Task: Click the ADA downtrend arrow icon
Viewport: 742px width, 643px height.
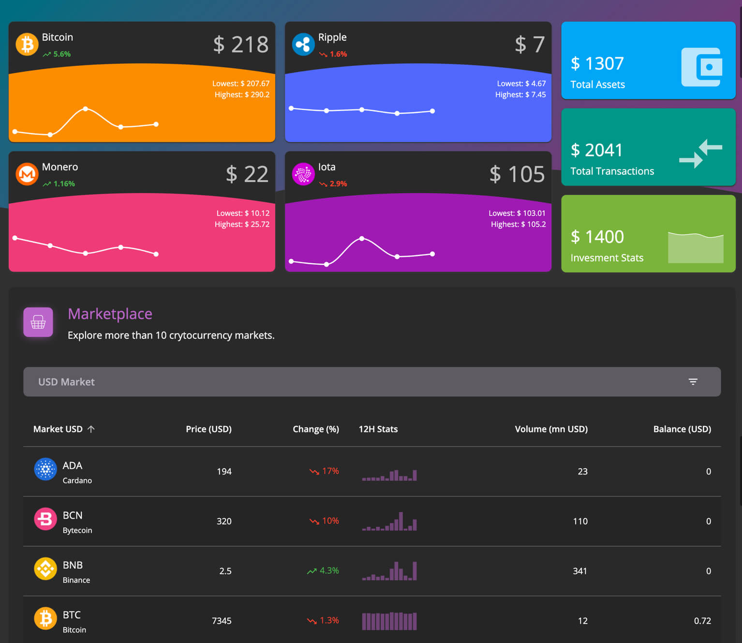Action: coord(314,471)
